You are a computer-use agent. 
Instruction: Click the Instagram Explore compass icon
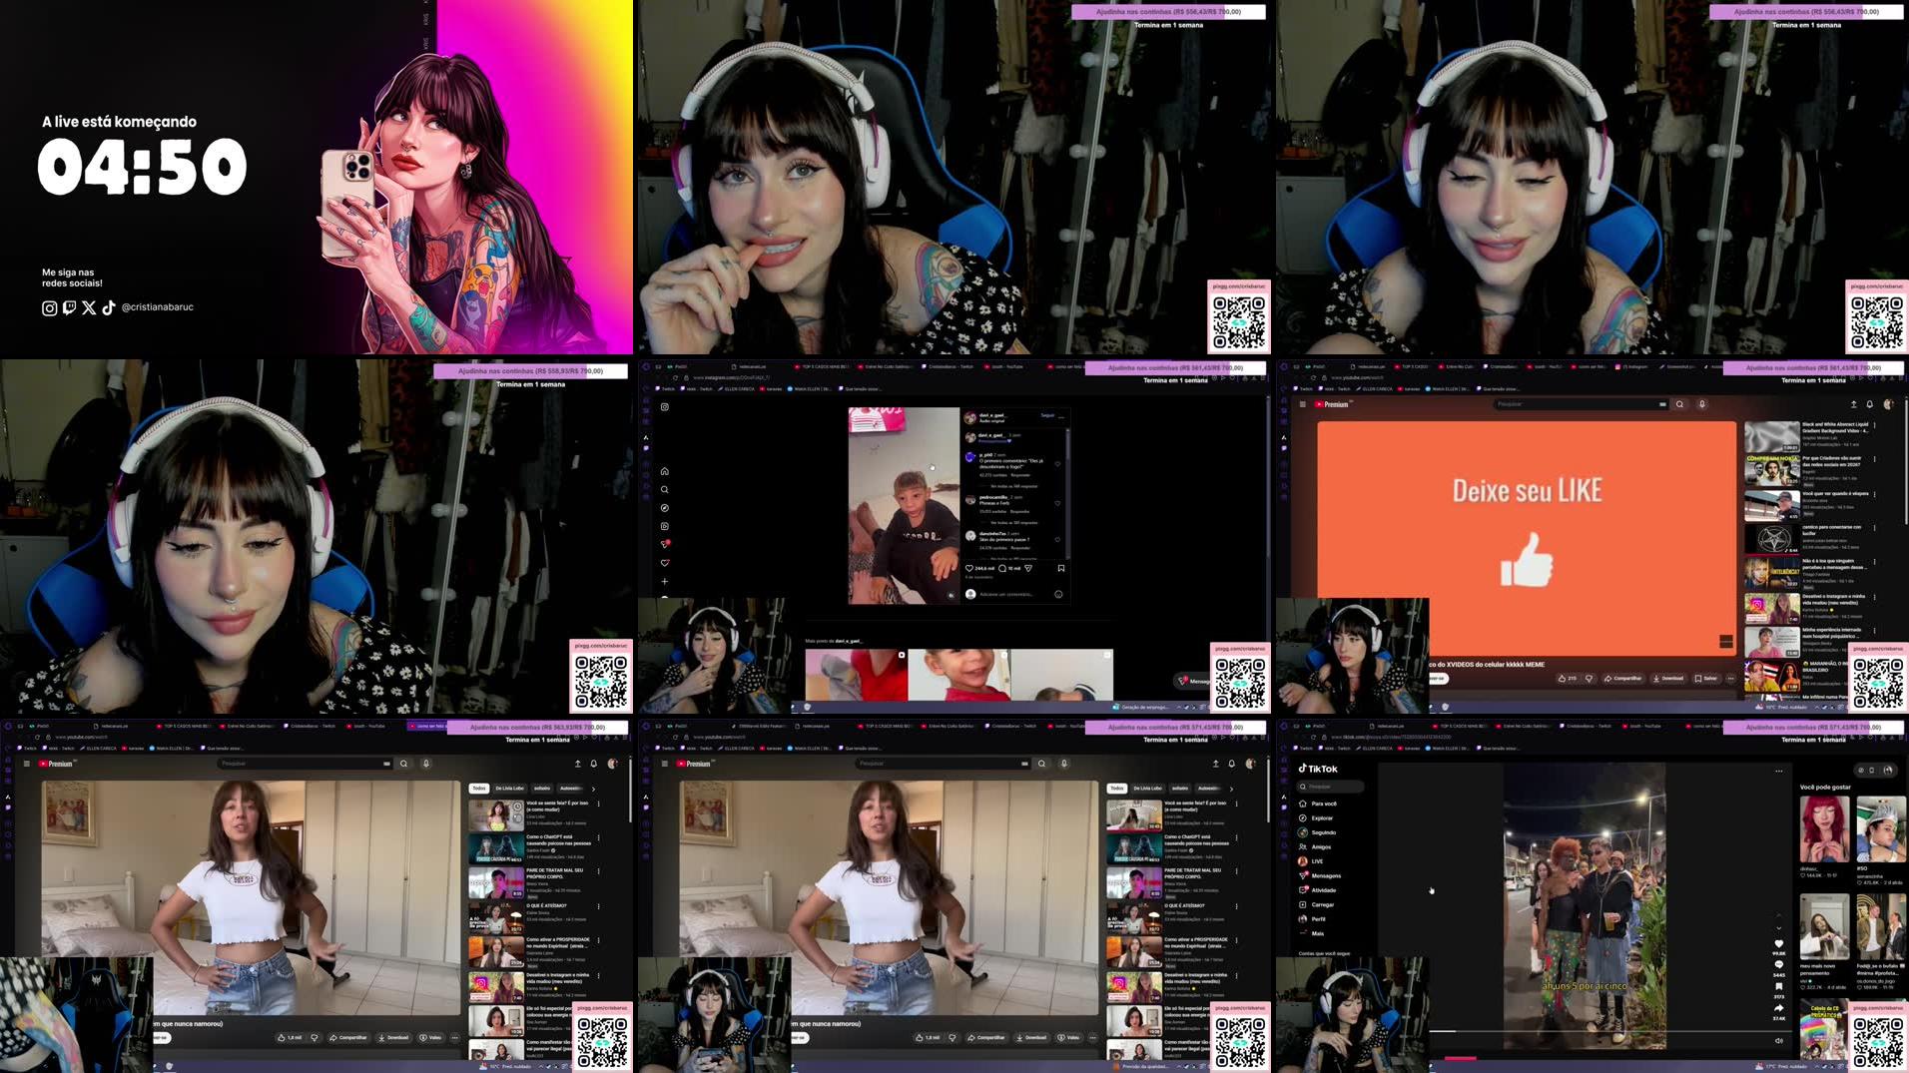pos(665,508)
